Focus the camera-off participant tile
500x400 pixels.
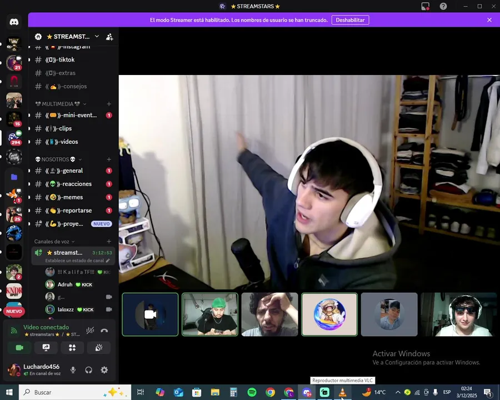(x=150, y=314)
